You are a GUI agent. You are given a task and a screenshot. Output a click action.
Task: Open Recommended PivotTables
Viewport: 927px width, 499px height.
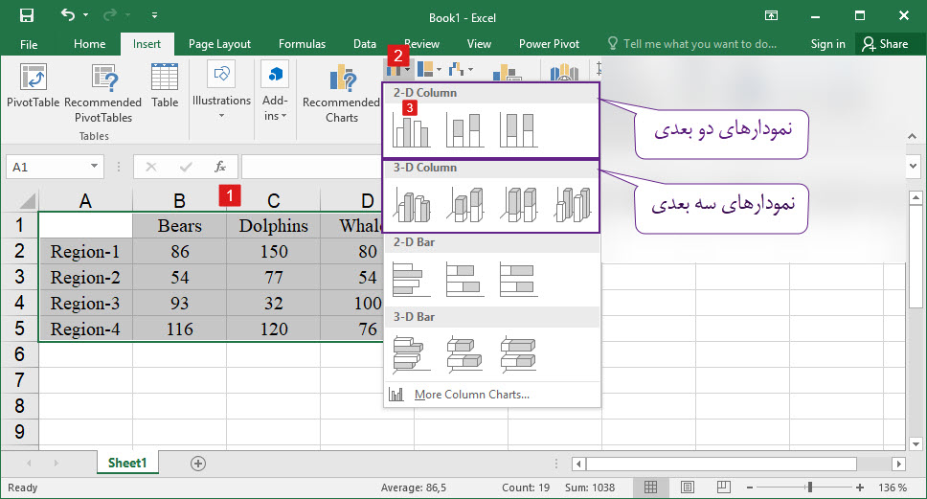tap(102, 94)
